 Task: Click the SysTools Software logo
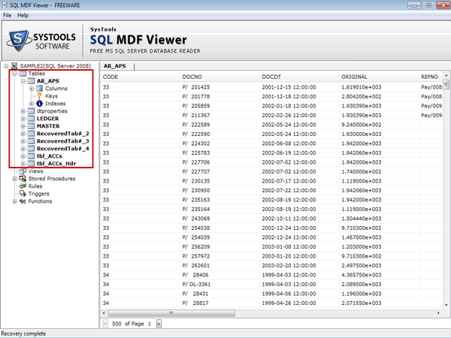[x=41, y=41]
